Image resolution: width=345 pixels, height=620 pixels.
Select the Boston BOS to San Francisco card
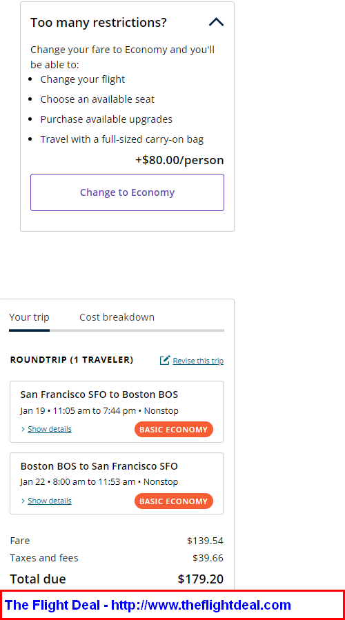pos(117,483)
